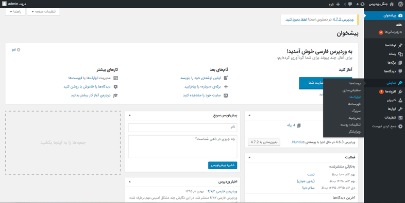The image size is (405, 203).
Task: Open the 'سلام دنیا!' post link
Action: [x=308, y=188]
